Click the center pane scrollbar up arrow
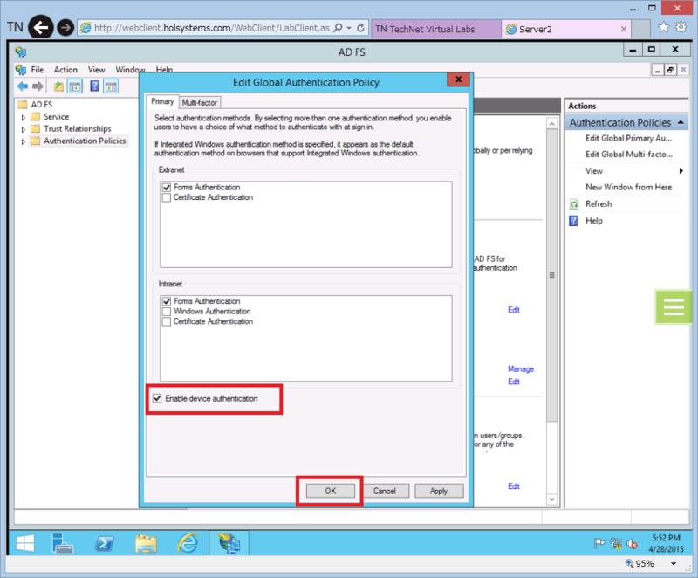This screenshot has height=578, width=698. [x=552, y=124]
